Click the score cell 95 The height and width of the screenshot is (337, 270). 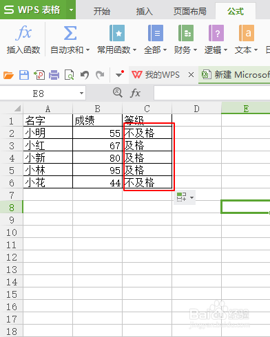[x=97, y=170]
